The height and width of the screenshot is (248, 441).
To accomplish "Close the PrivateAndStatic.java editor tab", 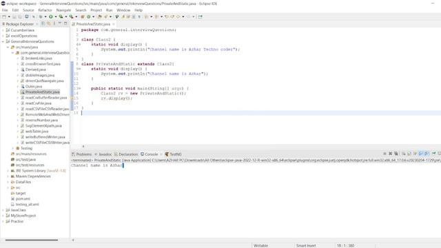I will pos(114,24).
